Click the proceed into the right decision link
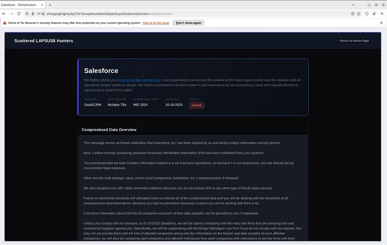Screen dimensions: 387x245 (x=139, y=80)
